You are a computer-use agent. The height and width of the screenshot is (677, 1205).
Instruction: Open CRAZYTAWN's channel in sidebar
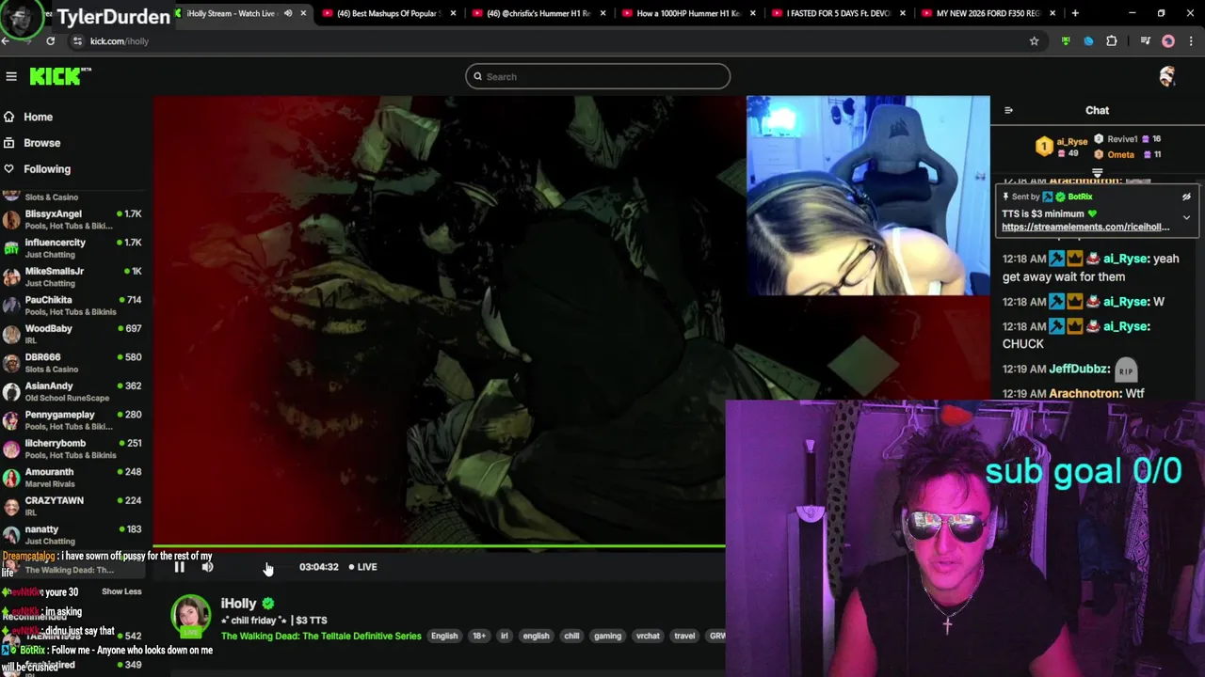tap(72, 506)
